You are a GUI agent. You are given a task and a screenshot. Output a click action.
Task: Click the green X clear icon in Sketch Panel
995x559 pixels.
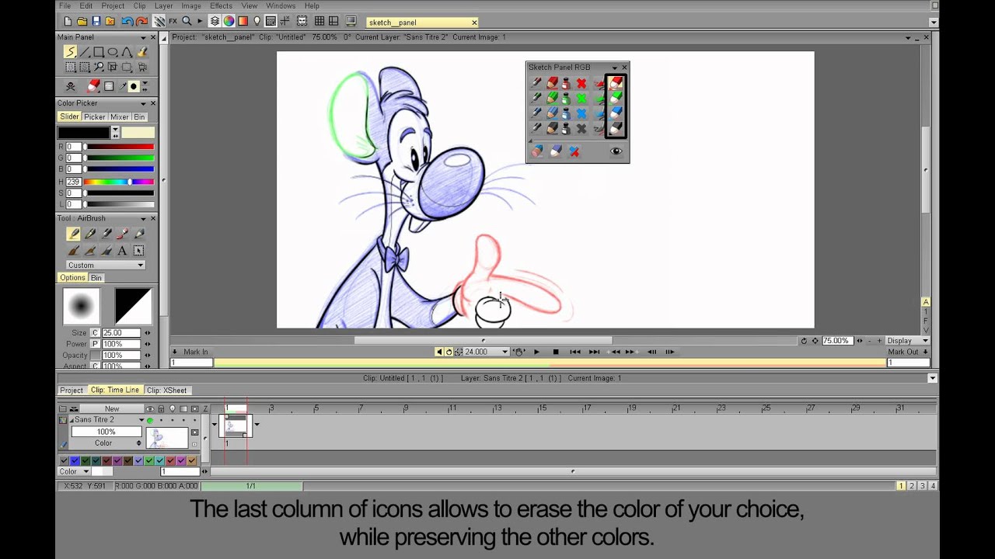pyautogui.click(x=581, y=99)
